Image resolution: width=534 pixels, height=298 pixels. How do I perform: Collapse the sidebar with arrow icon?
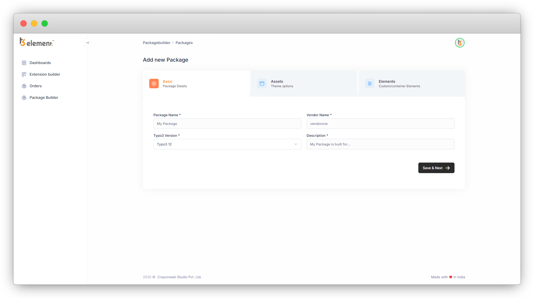[87, 43]
